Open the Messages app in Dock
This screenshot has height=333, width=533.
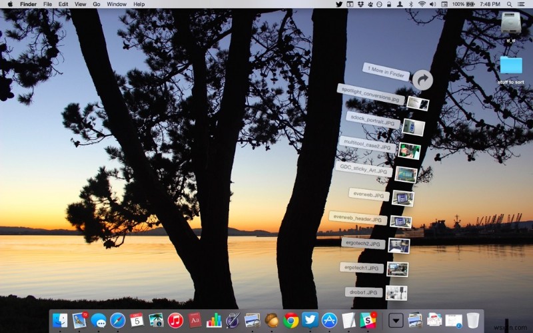click(99, 320)
